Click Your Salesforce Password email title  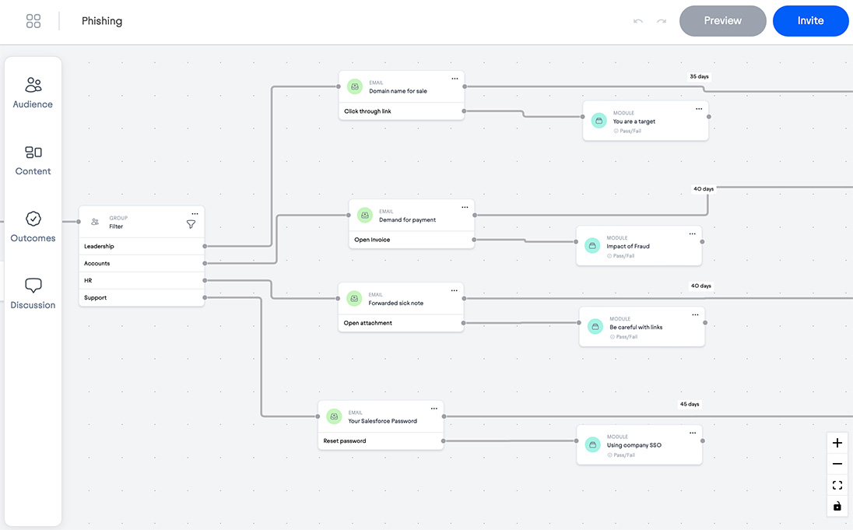382,421
